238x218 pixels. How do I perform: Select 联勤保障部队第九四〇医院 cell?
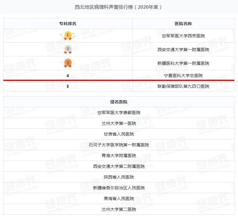click(x=183, y=86)
